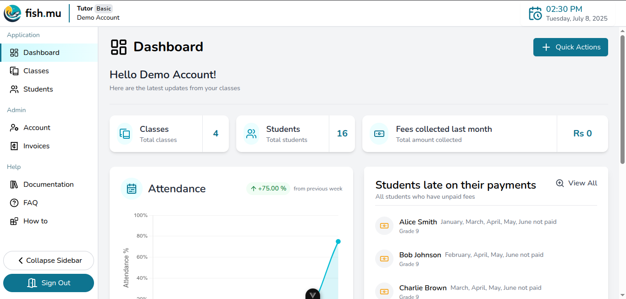Open the FAQ page

49,203
